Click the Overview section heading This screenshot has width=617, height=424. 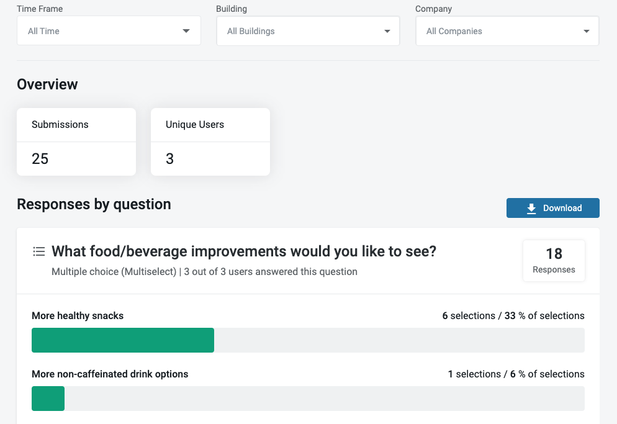click(47, 84)
